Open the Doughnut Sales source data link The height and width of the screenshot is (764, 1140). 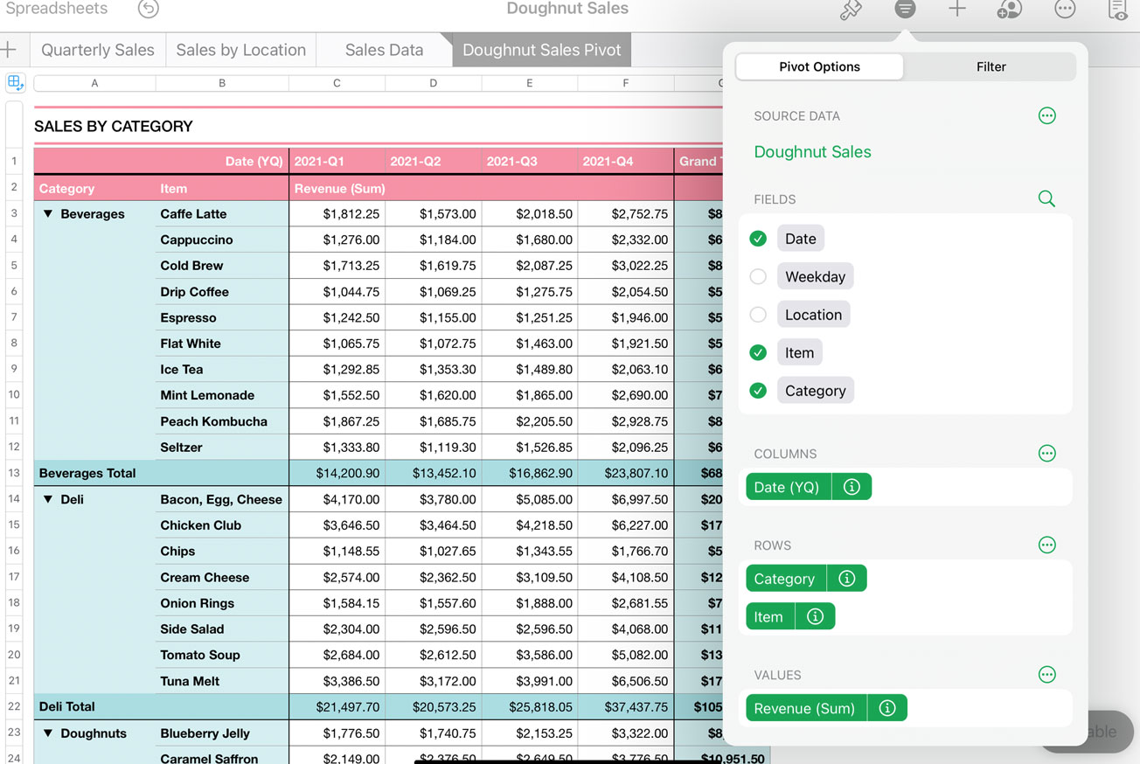[812, 152]
